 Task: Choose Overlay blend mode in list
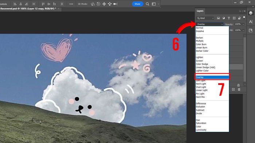[212, 77]
